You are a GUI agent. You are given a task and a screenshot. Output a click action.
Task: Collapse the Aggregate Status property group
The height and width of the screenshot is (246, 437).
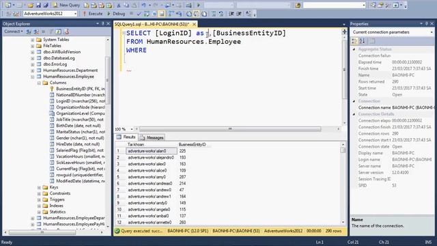coord(354,49)
